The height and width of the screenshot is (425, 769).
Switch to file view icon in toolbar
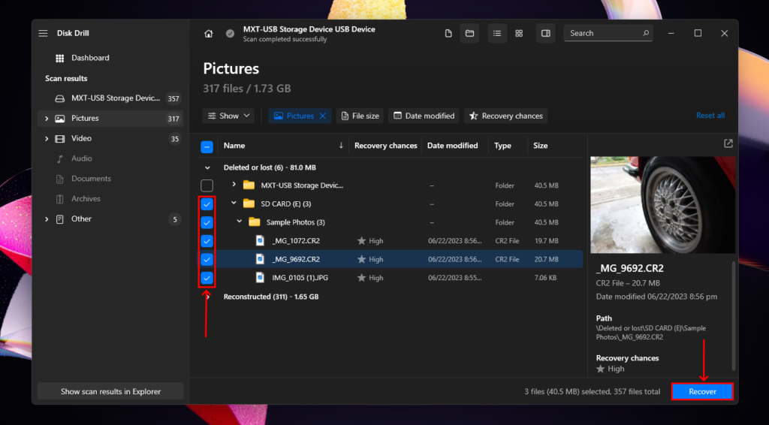click(448, 33)
